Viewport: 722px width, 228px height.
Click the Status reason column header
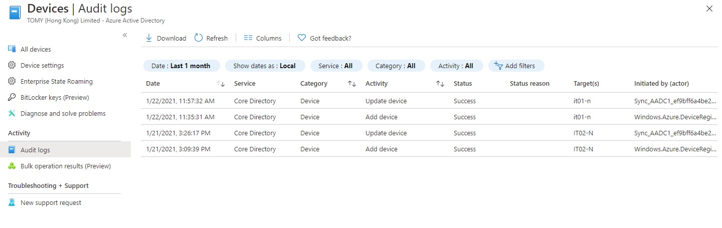(x=529, y=84)
